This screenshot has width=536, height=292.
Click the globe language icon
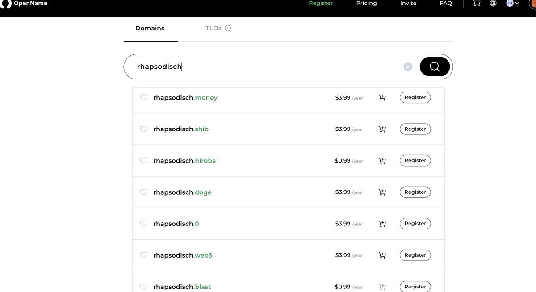493,3
